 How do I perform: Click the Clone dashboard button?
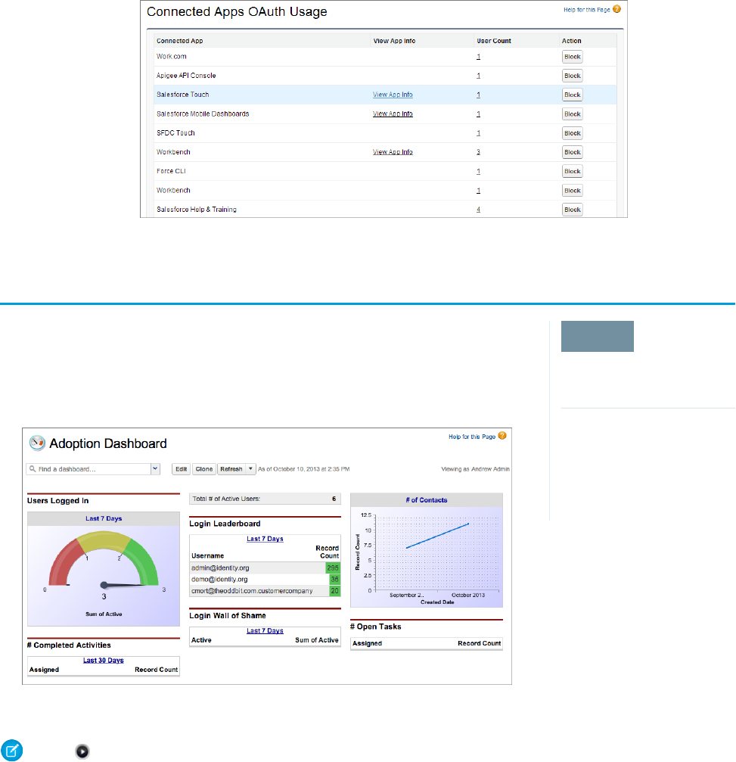pos(204,469)
